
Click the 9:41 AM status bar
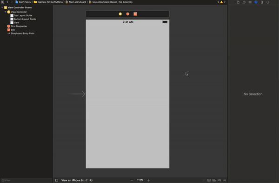click(128, 22)
